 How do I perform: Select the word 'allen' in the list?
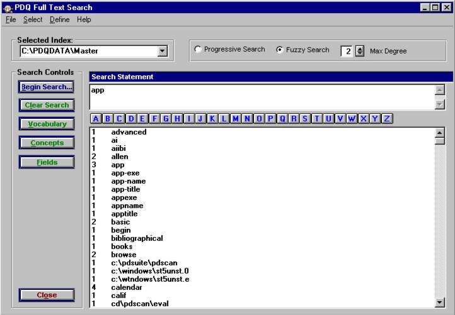click(x=120, y=157)
